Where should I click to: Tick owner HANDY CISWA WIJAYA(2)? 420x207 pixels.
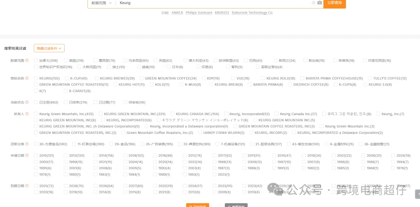200,132
